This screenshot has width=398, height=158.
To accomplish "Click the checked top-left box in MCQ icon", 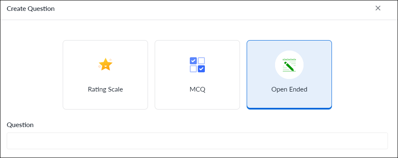I will click(x=193, y=61).
